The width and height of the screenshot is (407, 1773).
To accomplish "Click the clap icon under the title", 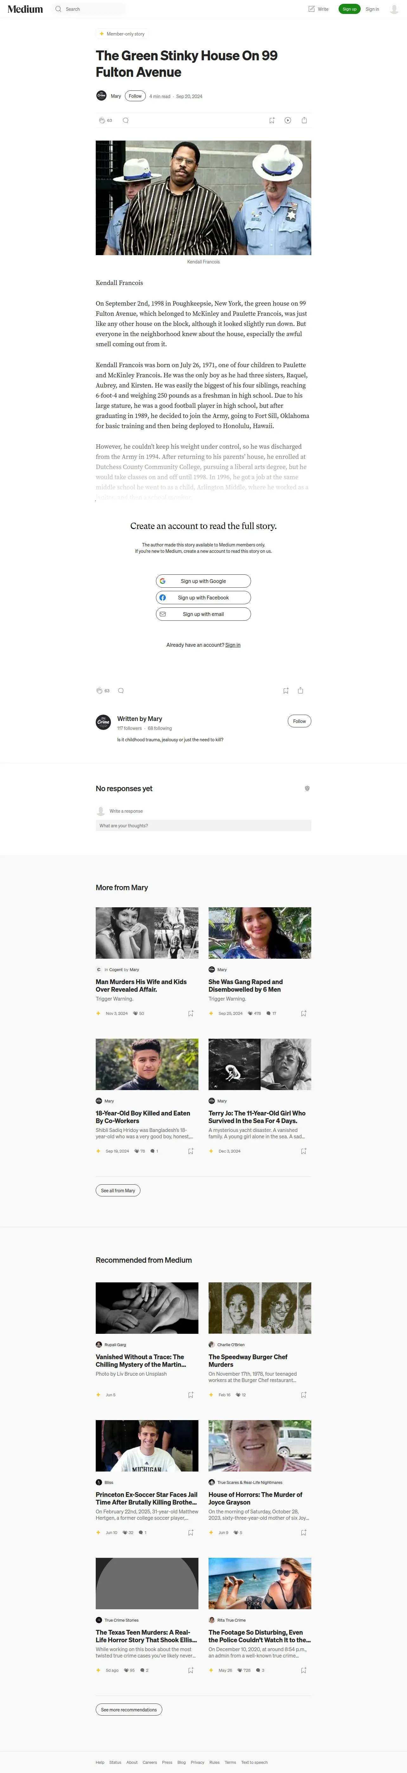I will tap(102, 121).
